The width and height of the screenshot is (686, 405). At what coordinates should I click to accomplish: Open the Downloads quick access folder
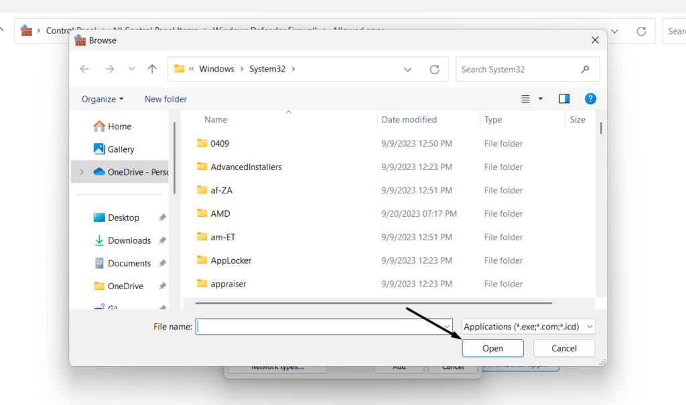129,240
